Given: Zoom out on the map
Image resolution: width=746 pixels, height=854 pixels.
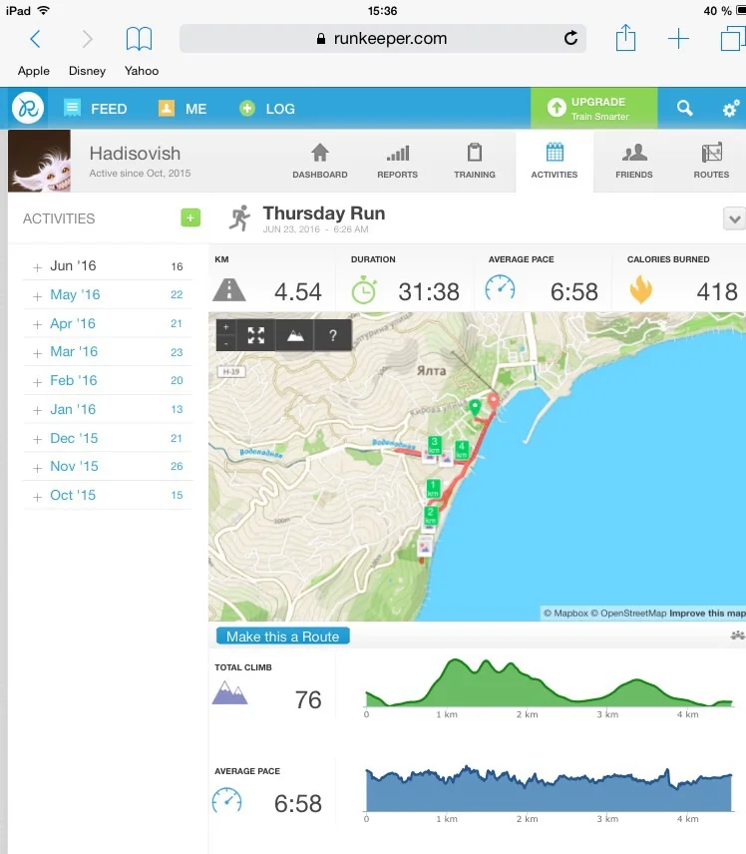Looking at the screenshot, I should [226, 343].
